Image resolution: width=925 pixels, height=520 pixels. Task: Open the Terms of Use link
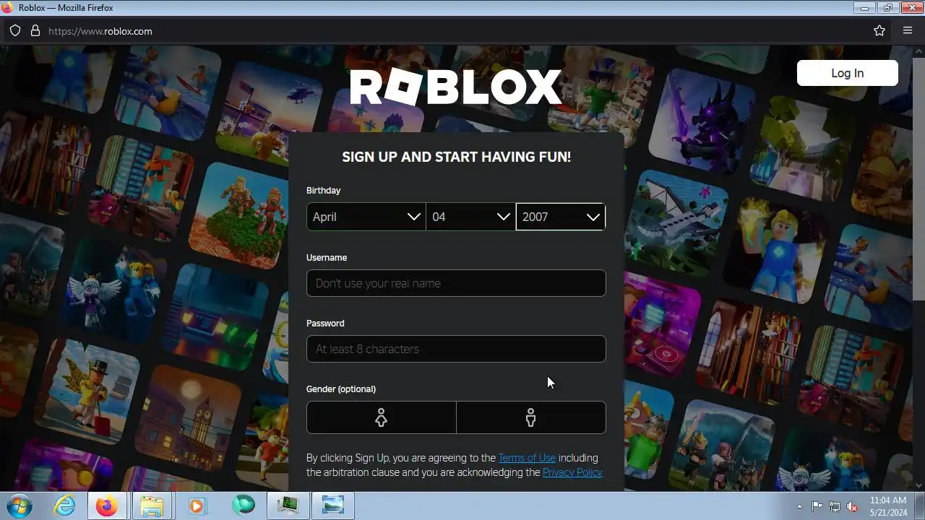[x=527, y=458]
